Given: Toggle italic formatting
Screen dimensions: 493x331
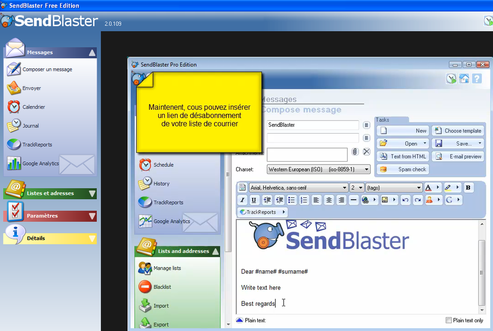Looking at the screenshot, I should (x=243, y=200).
